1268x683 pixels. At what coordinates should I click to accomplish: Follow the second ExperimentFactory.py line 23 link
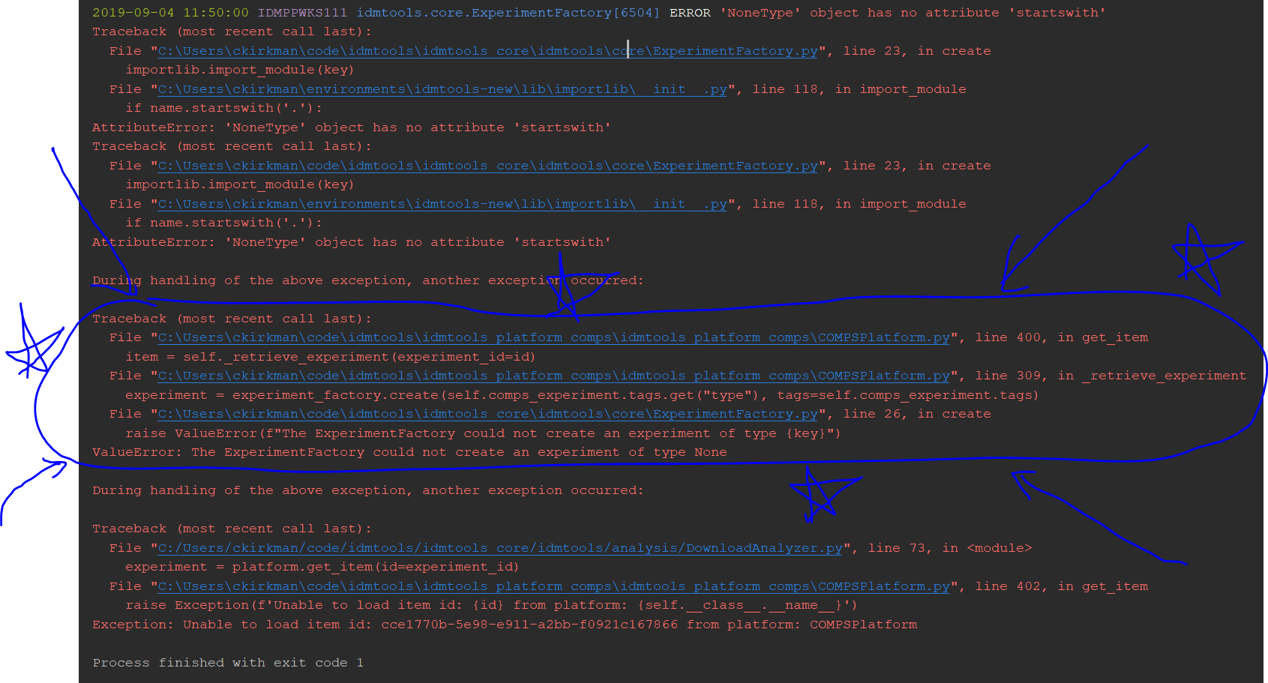tap(486, 165)
